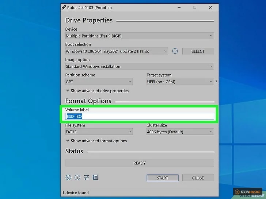Image resolution: width=266 pixels, height=199 pixels.
Task: Open the language globe icon
Action: coord(68,177)
